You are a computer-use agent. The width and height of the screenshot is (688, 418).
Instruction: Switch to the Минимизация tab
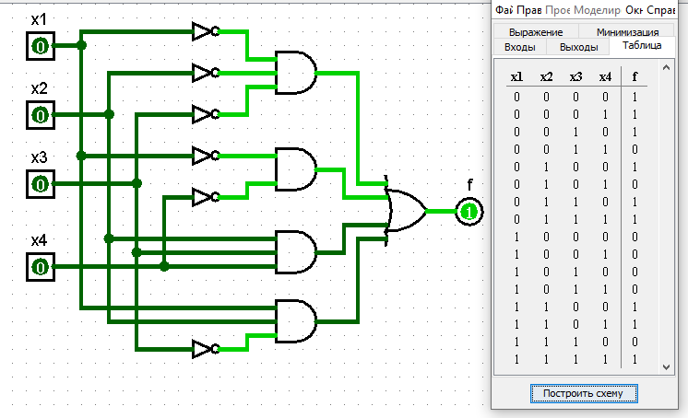click(x=627, y=32)
